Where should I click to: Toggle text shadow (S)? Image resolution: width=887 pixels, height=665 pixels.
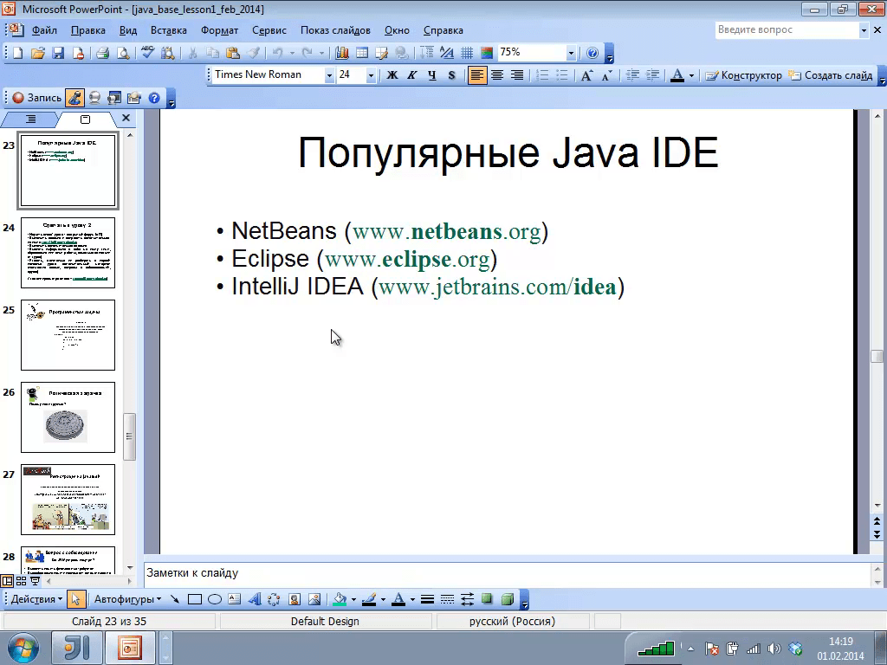coord(451,75)
